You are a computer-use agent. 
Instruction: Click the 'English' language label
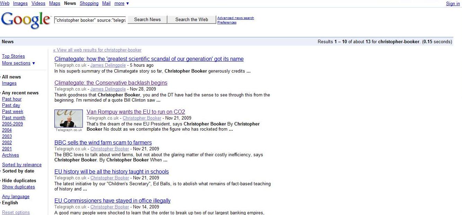(x=10, y=203)
